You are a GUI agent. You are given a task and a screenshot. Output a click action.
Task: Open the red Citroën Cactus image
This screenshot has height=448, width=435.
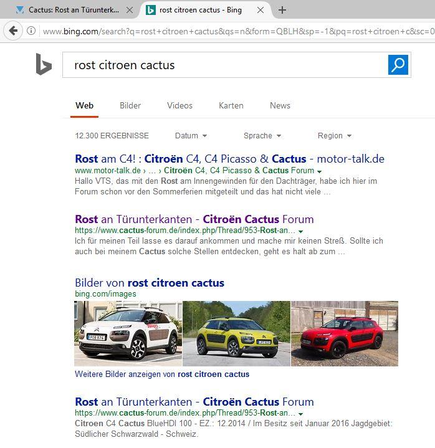345,333
